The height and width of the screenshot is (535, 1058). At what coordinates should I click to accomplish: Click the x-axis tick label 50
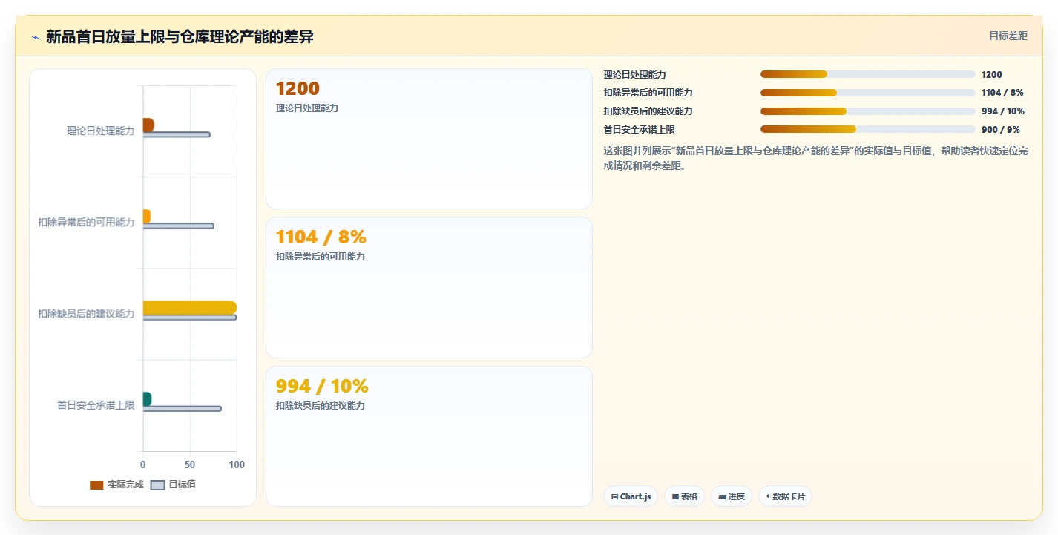[x=190, y=465]
